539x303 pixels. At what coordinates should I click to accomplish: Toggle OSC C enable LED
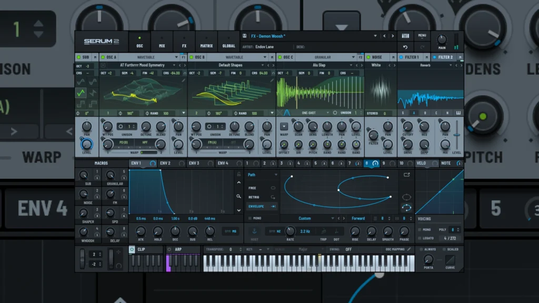tap(280, 57)
